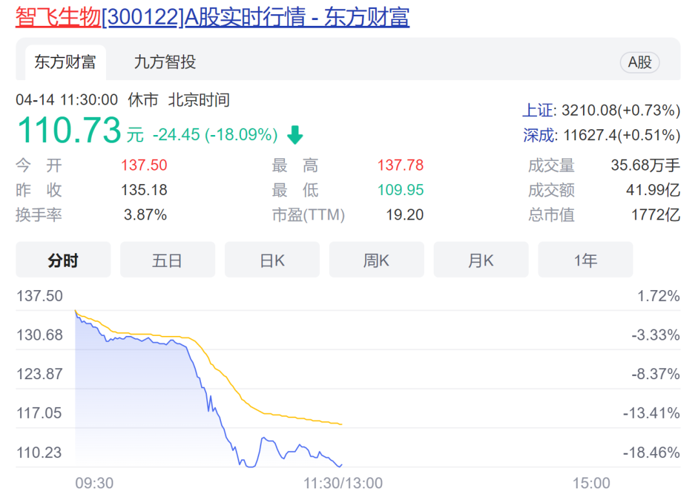
Task: Click the change value -24.45 (-18.09%)
Action: (x=215, y=134)
